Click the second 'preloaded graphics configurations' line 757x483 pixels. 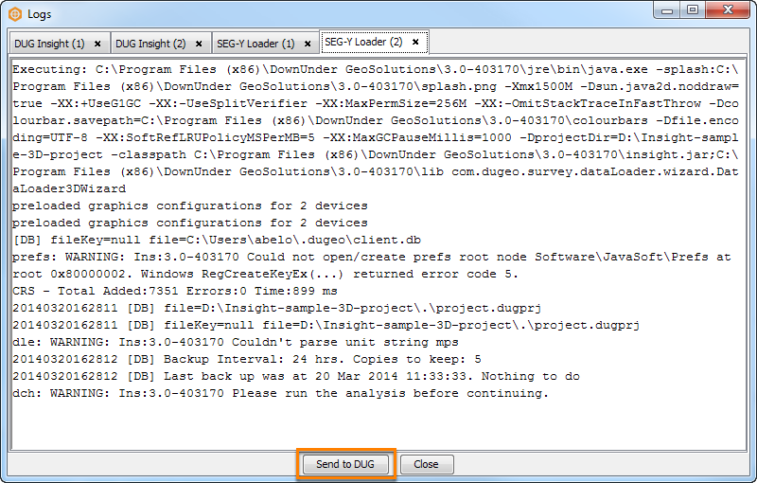point(190,223)
